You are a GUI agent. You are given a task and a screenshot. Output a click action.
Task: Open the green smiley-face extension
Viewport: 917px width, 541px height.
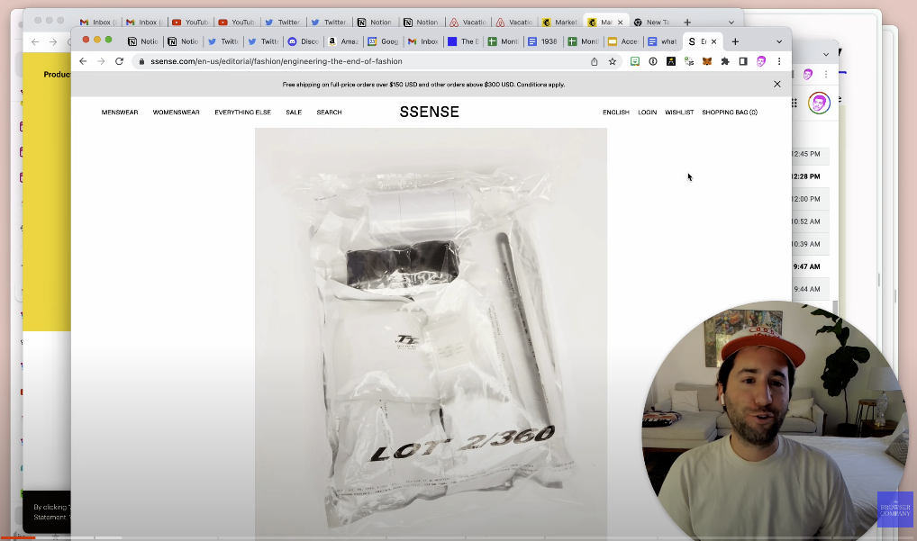[634, 61]
